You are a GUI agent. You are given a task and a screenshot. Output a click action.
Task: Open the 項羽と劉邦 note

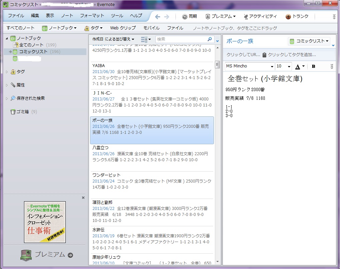click(152, 212)
